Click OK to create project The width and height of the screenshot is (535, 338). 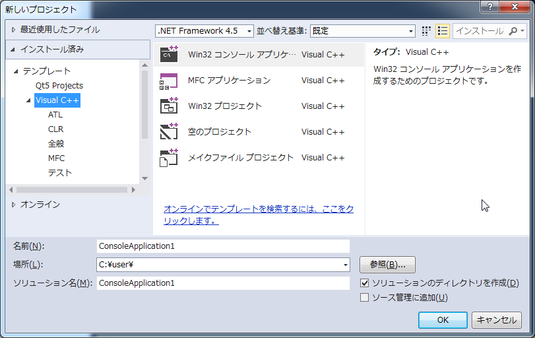click(443, 320)
